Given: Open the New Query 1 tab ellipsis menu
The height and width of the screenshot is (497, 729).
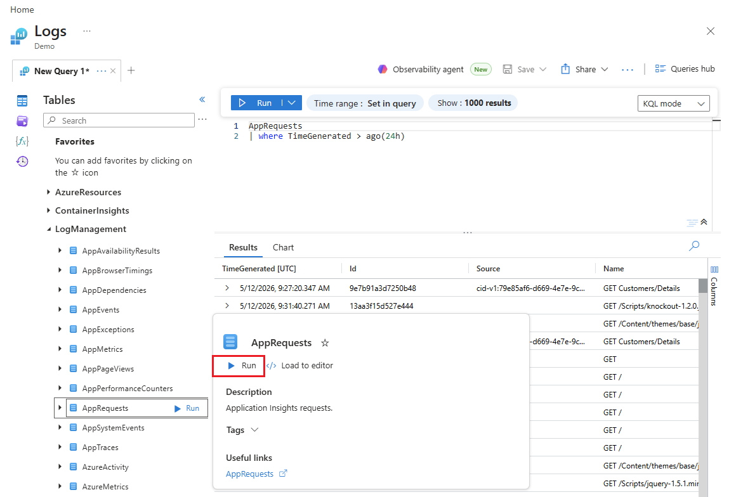Looking at the screenshot, I should pyautogui.click(x=102, y=71).
